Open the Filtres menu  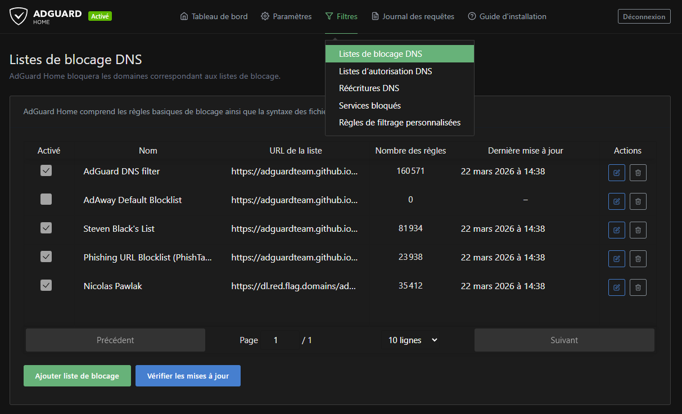[x=341, y=16]
